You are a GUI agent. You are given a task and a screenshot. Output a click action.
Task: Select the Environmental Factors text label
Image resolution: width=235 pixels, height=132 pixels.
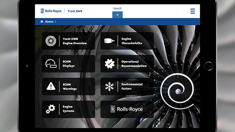coord(132,86)
